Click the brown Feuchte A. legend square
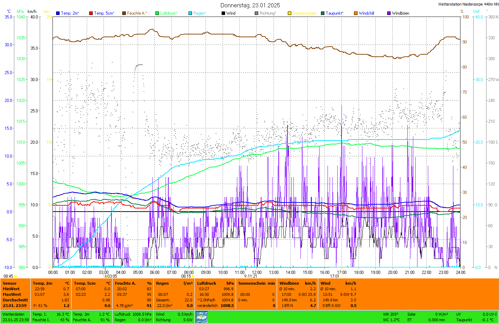Viewport: 499px width, 324px height. click(124, 13)
